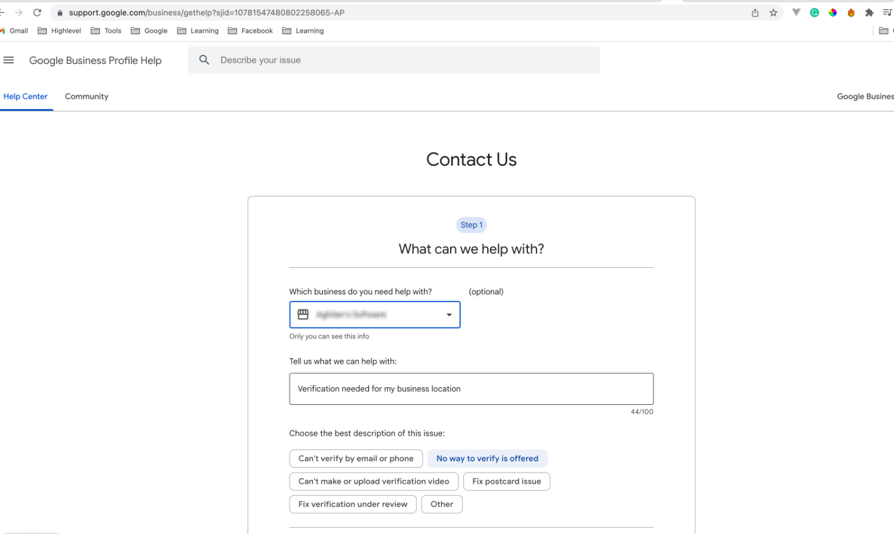Open the hamburger main menu
This screenshot has width=894, height=534.
coord(9,60)
